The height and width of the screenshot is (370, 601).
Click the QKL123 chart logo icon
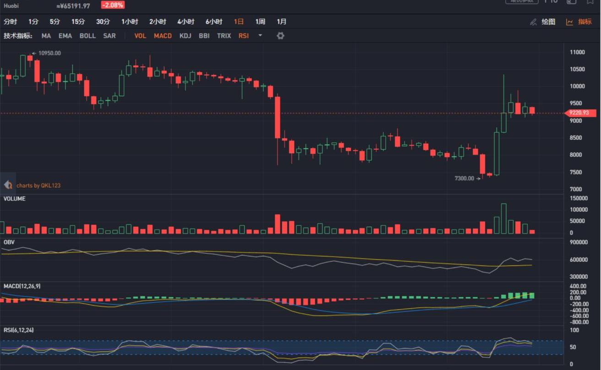[x=8, y=185]
